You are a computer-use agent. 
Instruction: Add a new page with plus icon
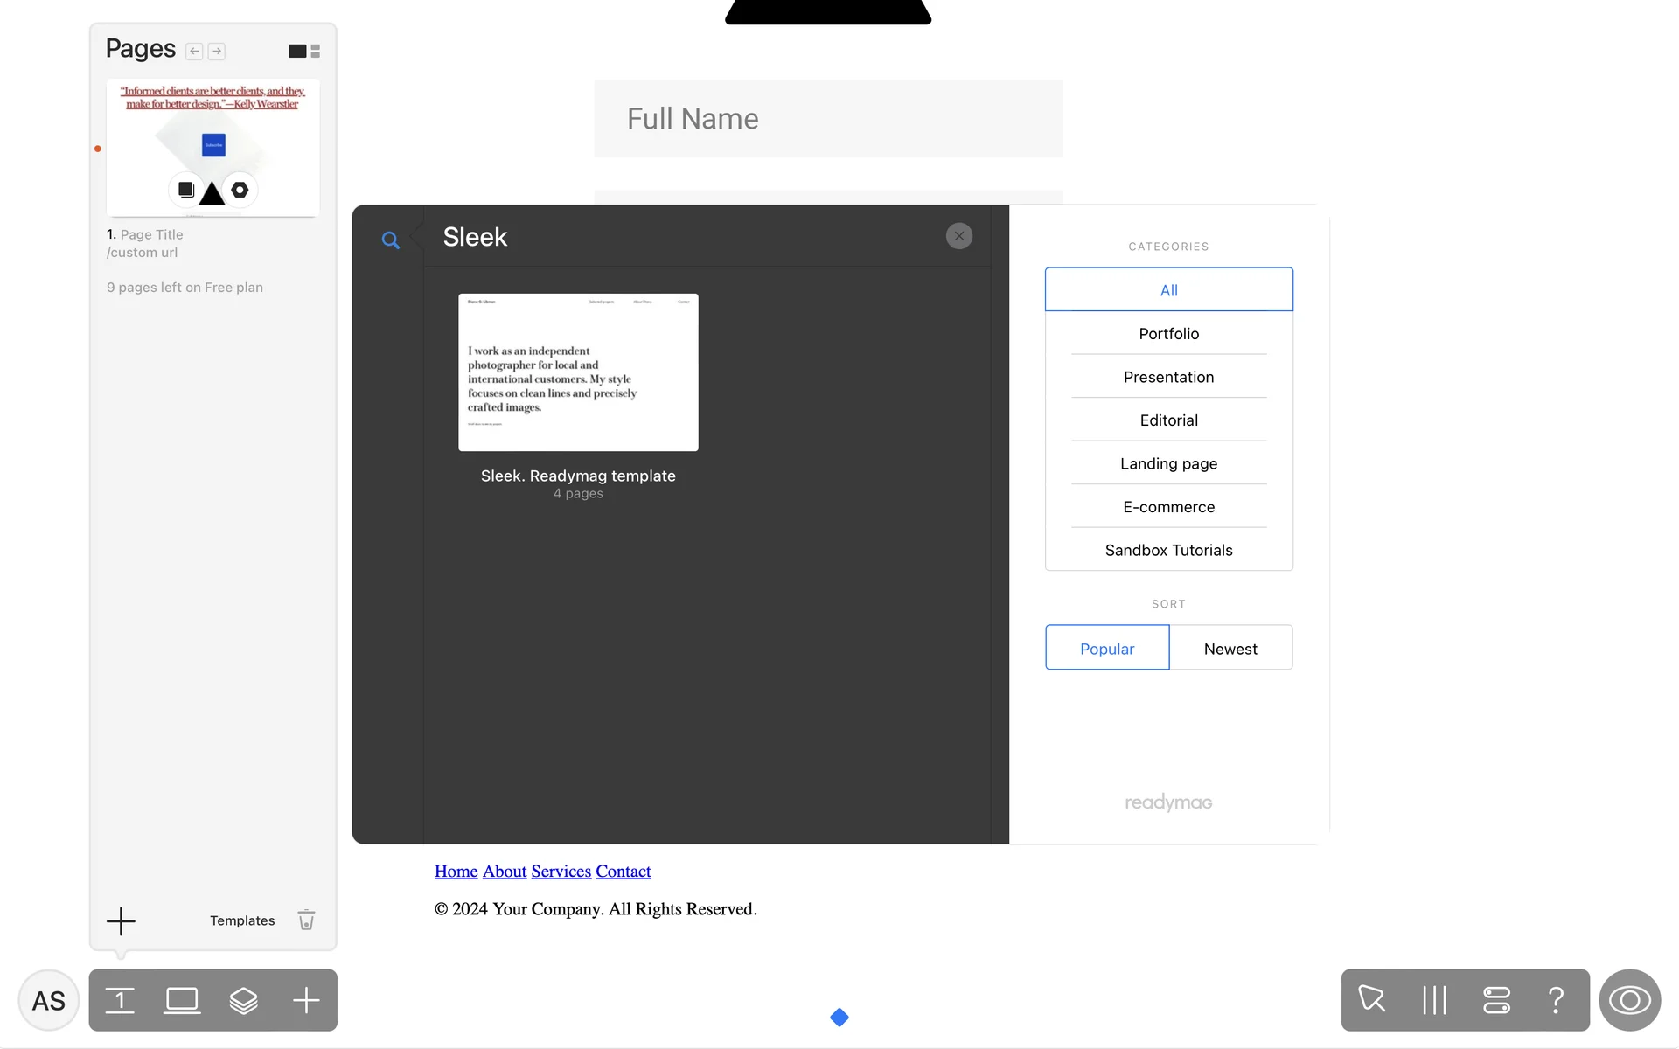click(x=121, y=920)
